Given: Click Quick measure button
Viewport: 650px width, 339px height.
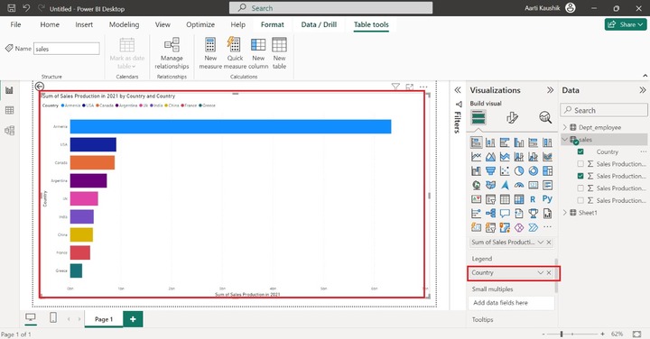Looking at the screenshot, I should click(x=235, y=53).
